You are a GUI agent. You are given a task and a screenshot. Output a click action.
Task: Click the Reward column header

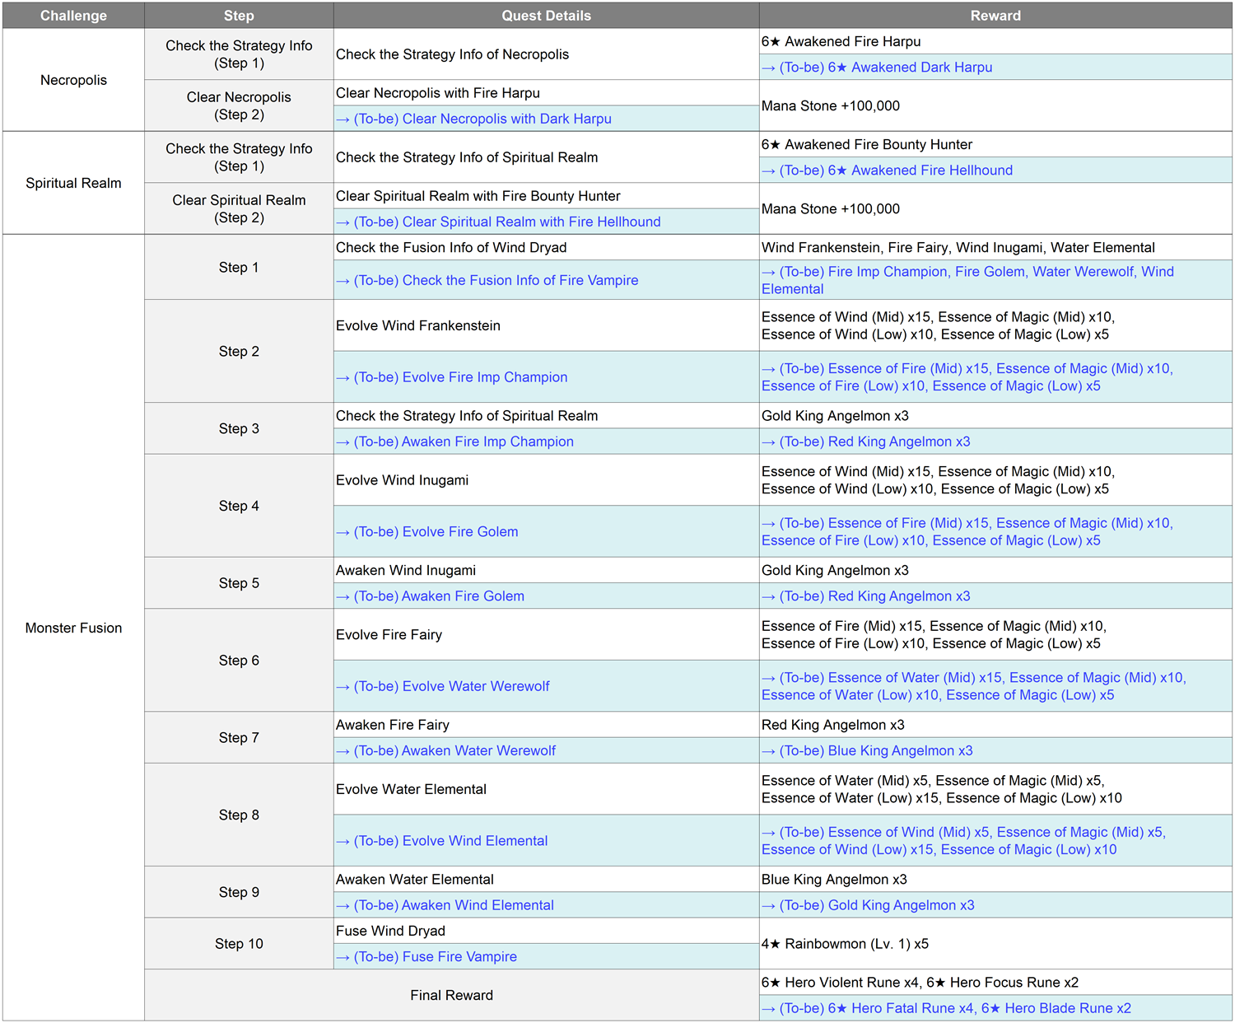pyautogui.click(x=995, y=16)
